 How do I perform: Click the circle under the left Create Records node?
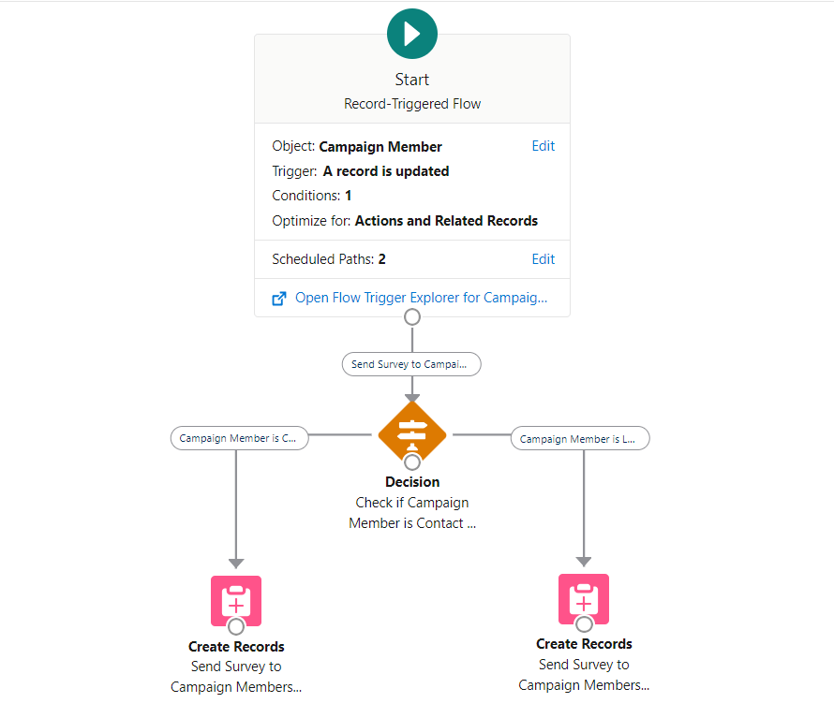click(x=235, y=625)
